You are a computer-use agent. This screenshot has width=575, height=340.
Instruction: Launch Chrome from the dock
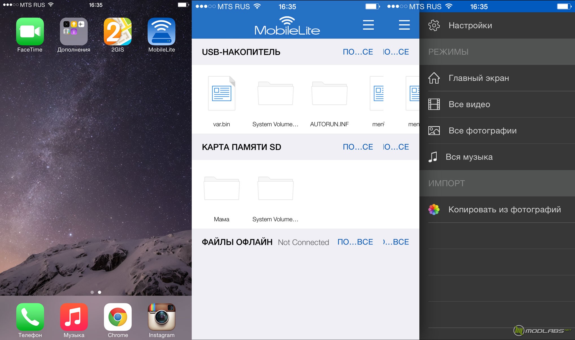click(117, 317)
